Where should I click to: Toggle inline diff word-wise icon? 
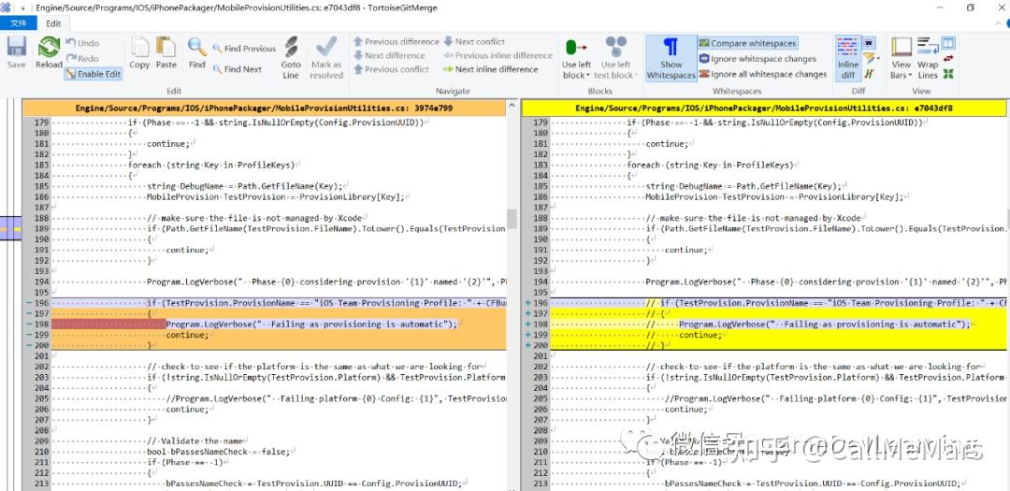pos(869,43)
